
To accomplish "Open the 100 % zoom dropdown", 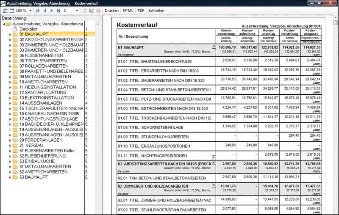I will [x=30, y=11].
